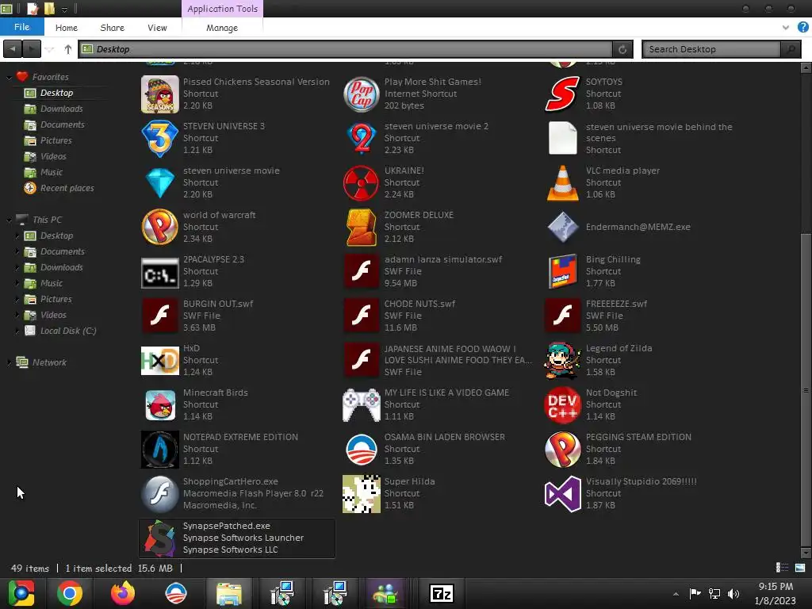Screen dimensions: 812x609
Task: Select the CHODE NUTS.swf Flash icon
Action: coord(362,316)
